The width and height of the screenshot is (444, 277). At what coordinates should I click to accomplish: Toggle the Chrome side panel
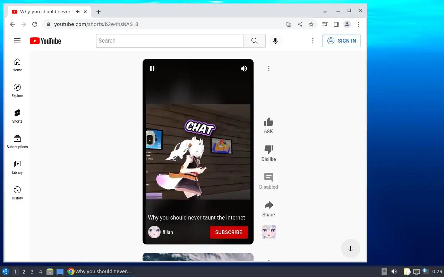click(x=336, y=24)
